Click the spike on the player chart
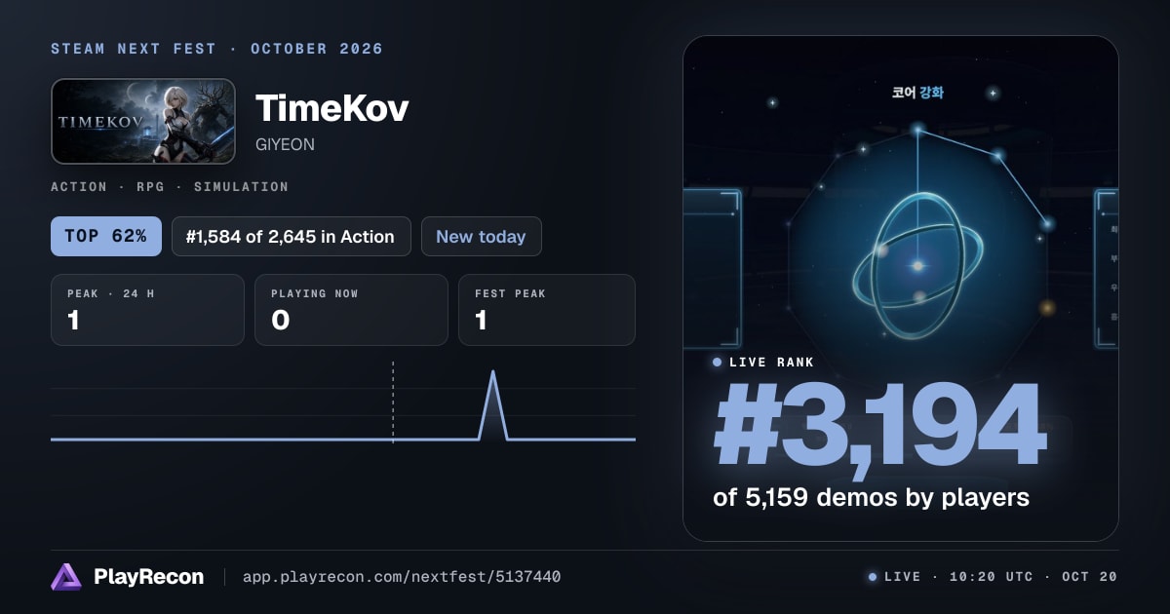 [492, 404]
